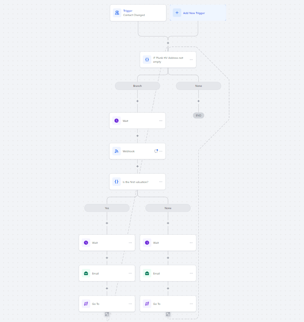The image size is (304, 322).
Task: Open the three-dot menu on the right Email step
Action: point(191,273)
